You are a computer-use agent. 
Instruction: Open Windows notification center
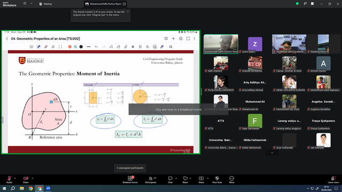pyautogui.click(x=337, y=188)
